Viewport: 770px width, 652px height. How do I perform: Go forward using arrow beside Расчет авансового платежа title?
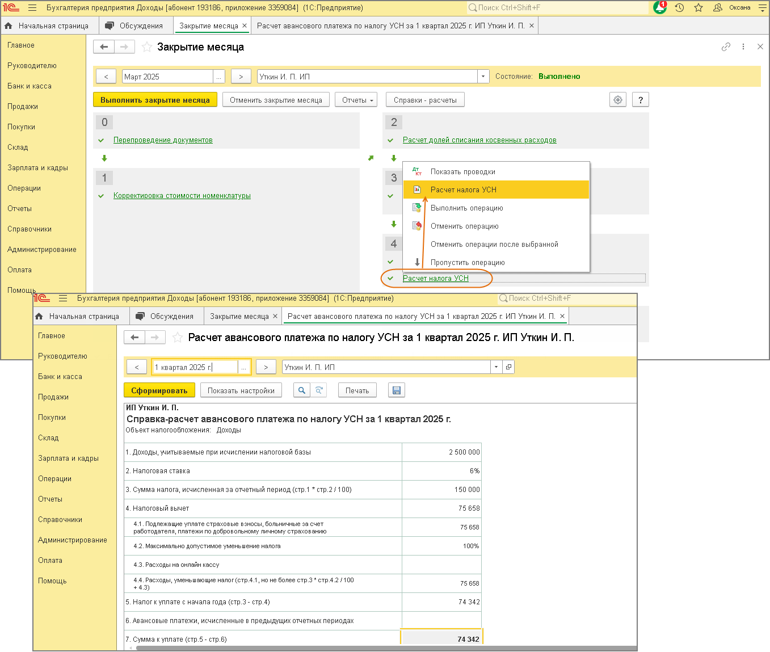click(x=155, y=338)
